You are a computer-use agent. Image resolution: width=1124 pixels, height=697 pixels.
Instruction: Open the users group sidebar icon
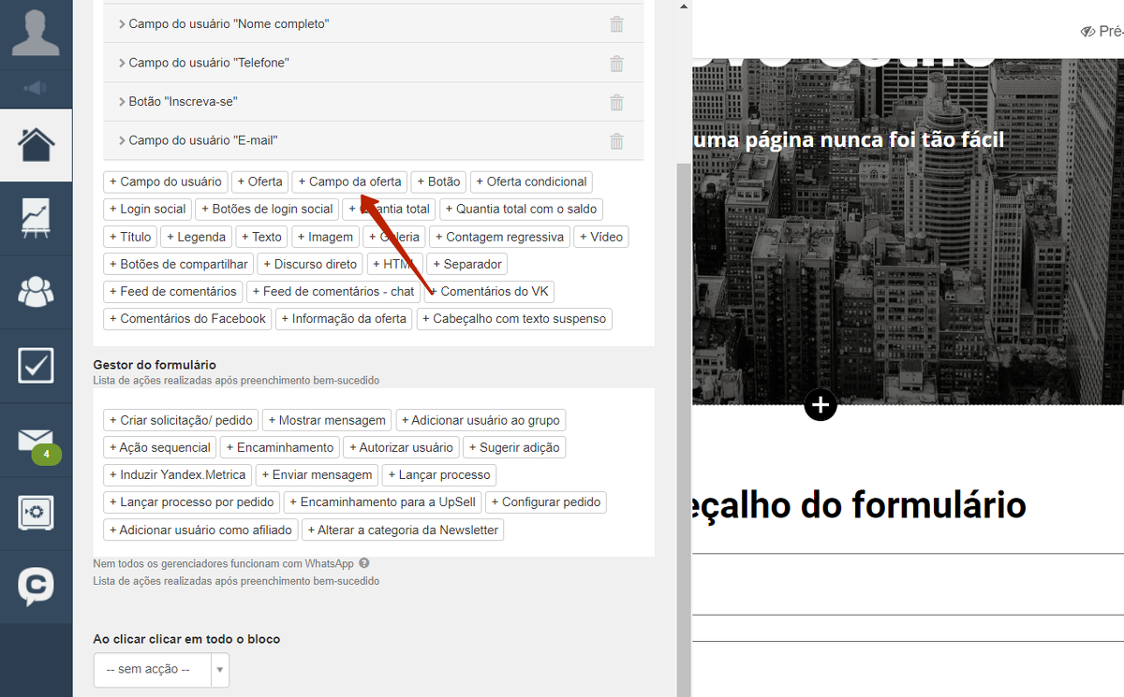coord(36,292)
